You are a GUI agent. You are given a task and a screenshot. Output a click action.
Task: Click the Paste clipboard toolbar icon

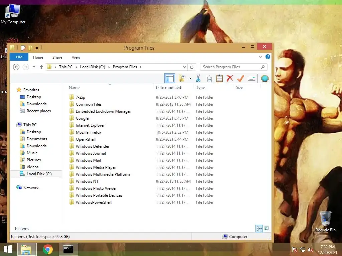point(219,78)
